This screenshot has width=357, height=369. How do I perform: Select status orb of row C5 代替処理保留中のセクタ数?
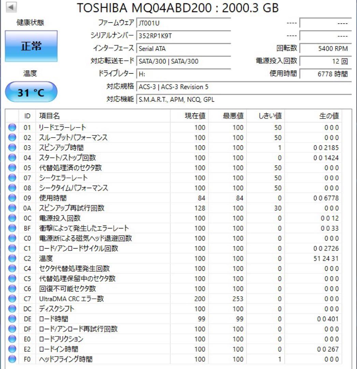pyautogui.click(x=12, y=278)
